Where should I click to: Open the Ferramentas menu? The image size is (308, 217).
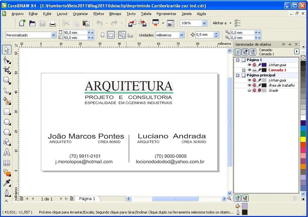(x=166, y=14)
